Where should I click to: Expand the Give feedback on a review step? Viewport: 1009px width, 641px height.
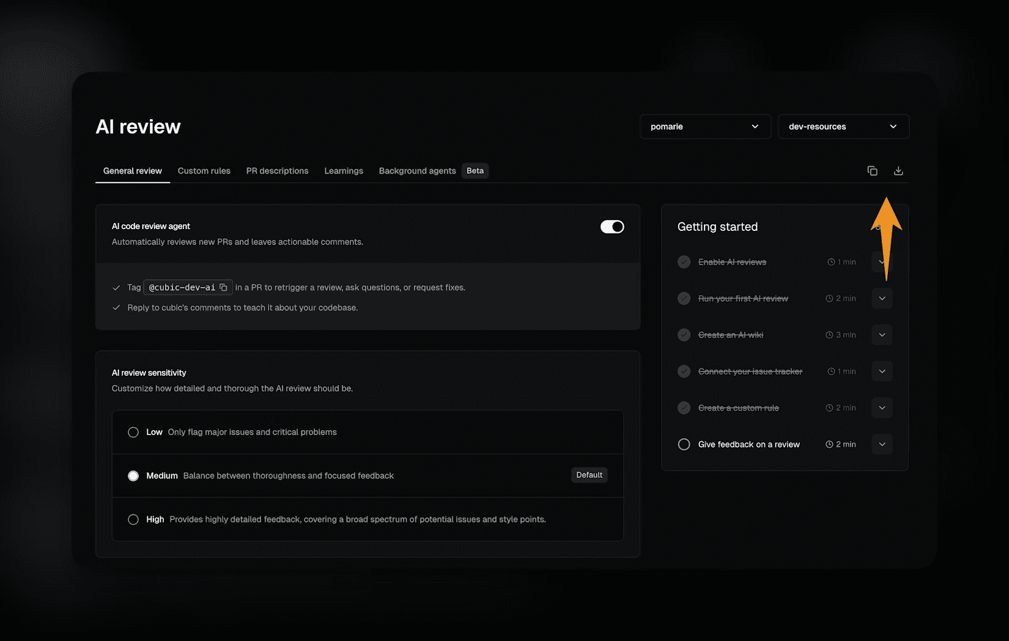[x=882, y=444]
